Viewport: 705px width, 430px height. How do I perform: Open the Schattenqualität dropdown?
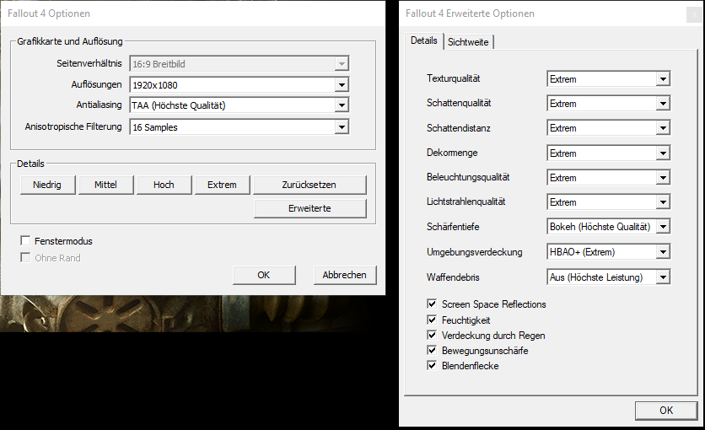(x=608, y=104)
